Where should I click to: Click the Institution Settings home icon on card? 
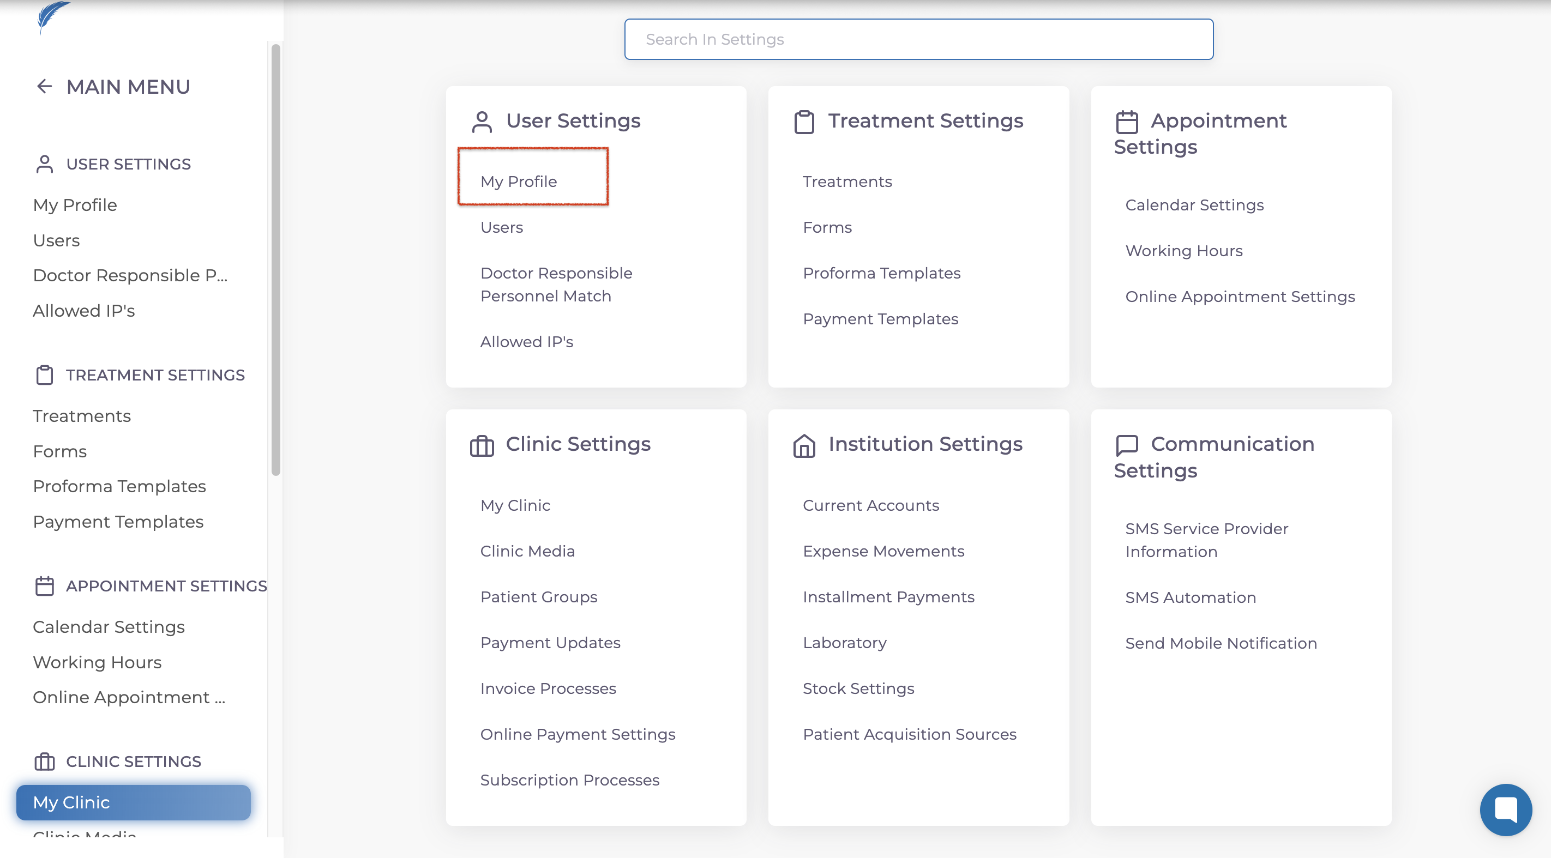pos(804,446)
